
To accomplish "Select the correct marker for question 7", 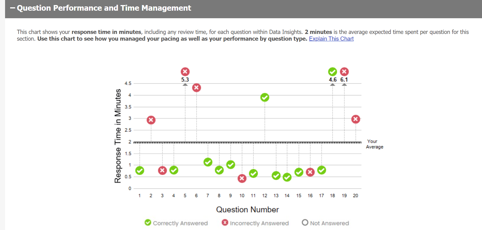I will tap(208, 162).
